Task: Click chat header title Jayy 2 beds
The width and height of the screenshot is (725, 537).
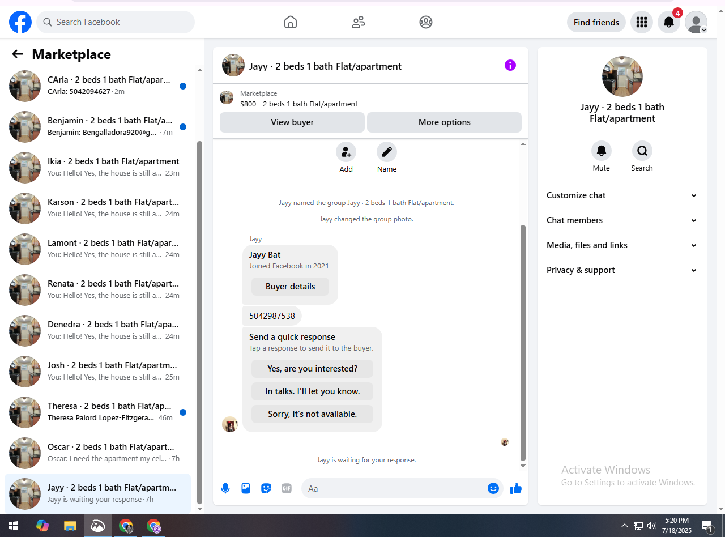Action: tap(325, 66)
